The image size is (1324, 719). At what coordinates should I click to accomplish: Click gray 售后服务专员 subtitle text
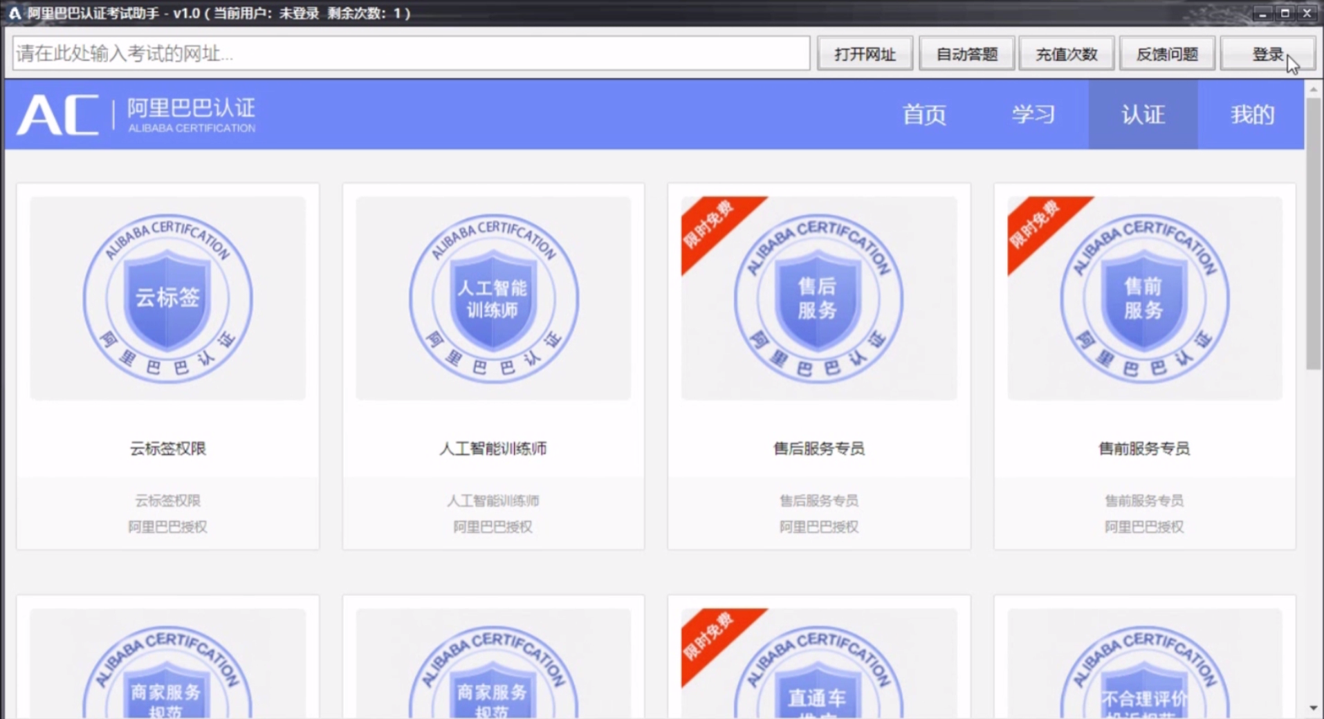pos(819,501)
